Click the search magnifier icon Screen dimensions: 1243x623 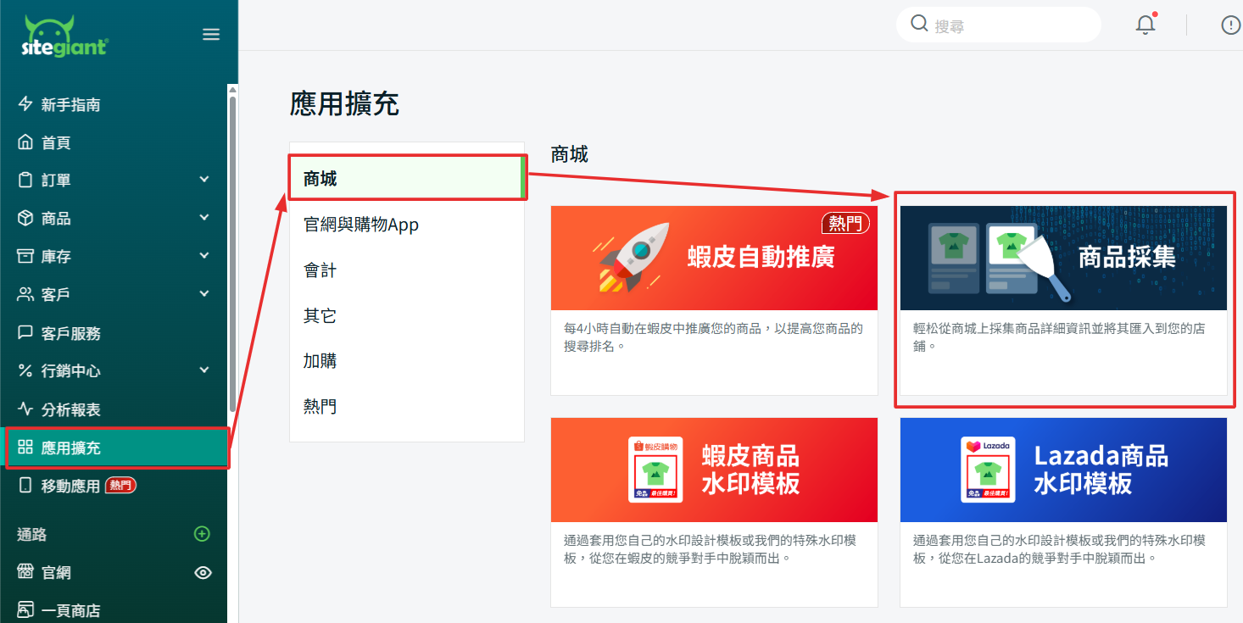919,24
